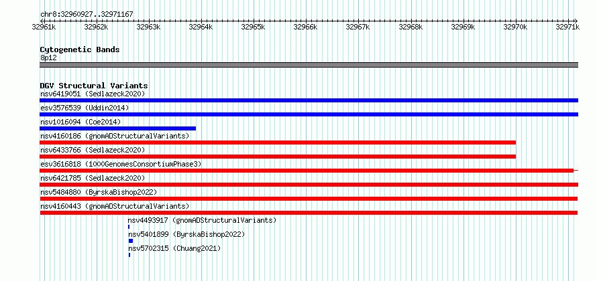Click the chr8:32960927..32971167 region text

[87, 14]
